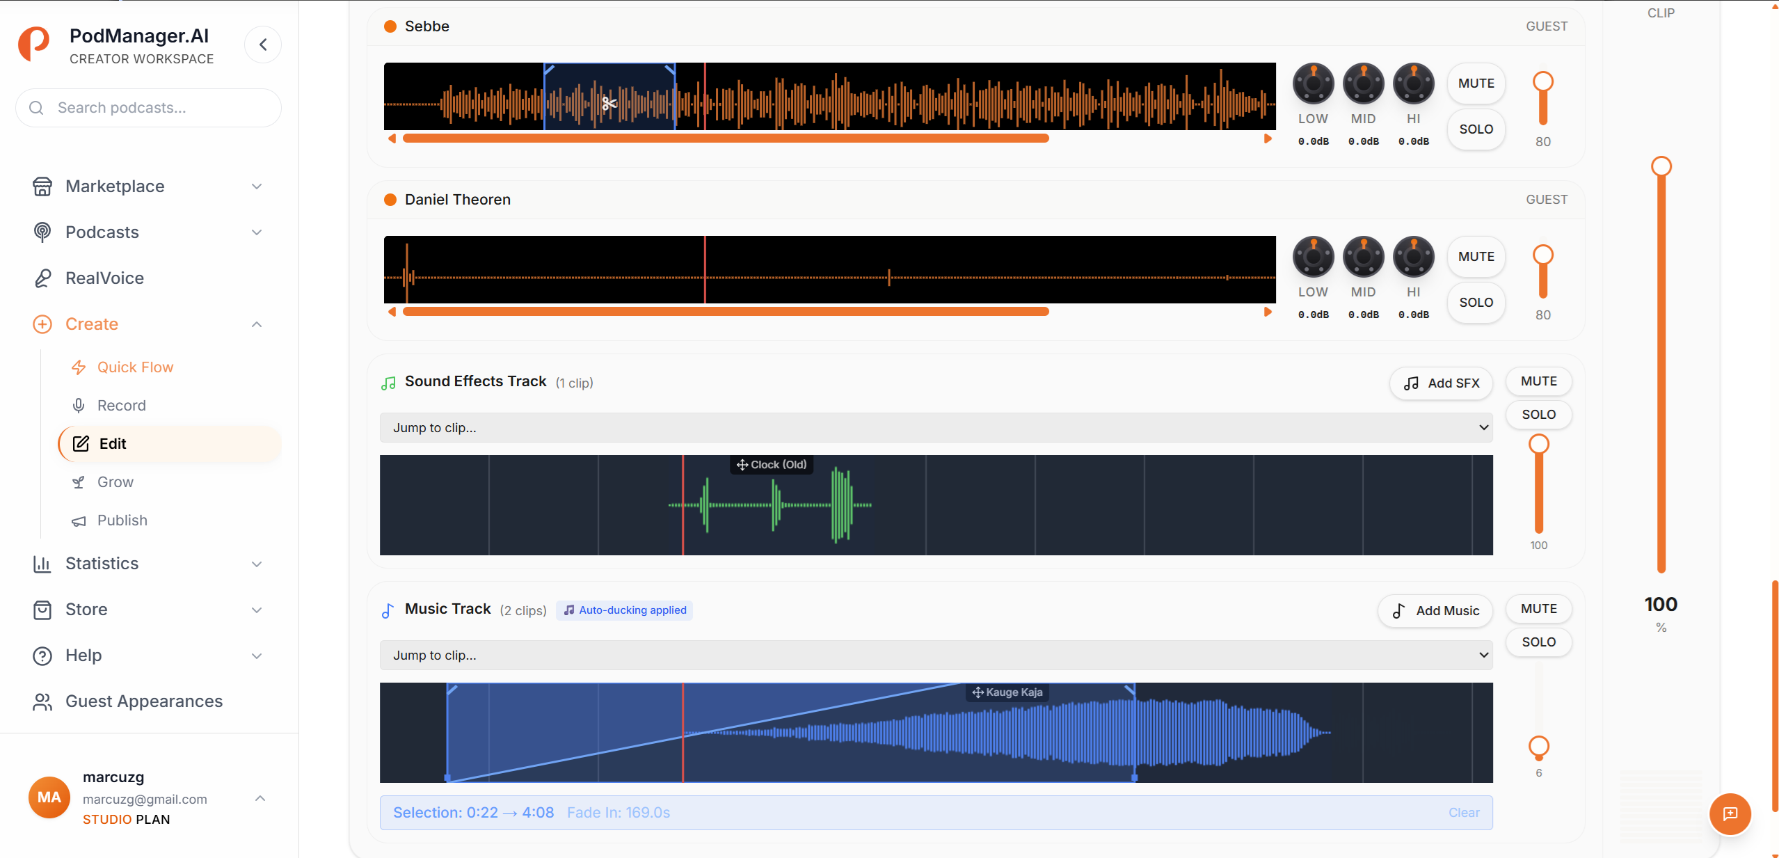Mute the Music Track

pos(1538,609)
